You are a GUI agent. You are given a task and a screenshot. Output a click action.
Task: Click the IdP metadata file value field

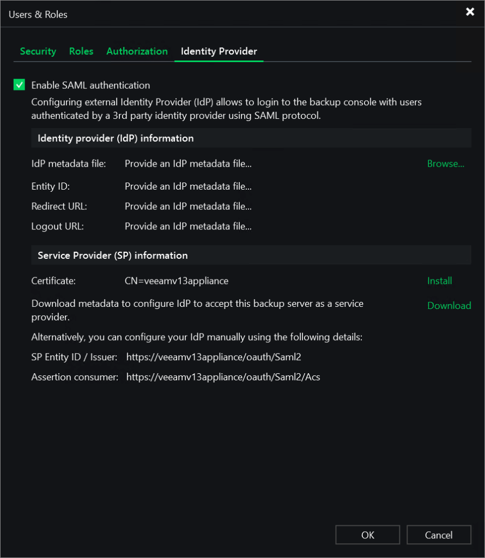188,163
